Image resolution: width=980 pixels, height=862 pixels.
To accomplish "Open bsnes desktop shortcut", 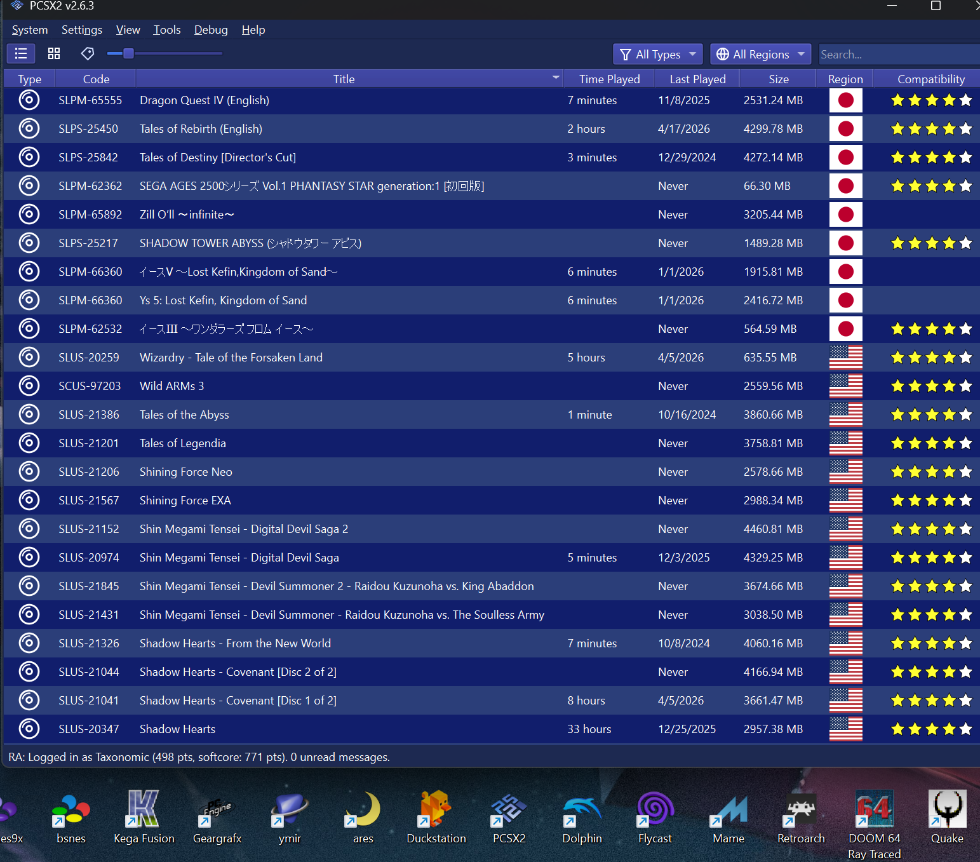I will (x=71, y=819).
